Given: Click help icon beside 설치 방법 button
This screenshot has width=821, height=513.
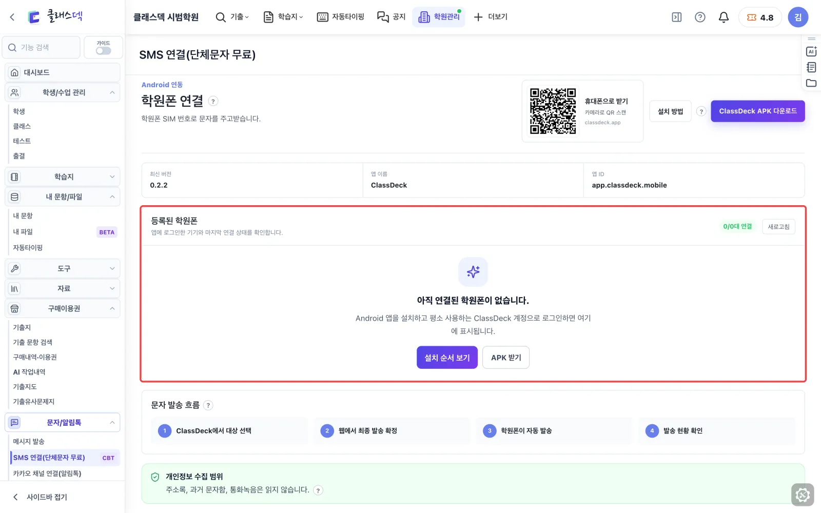Looking at the screenshot, I should point(701,111).
